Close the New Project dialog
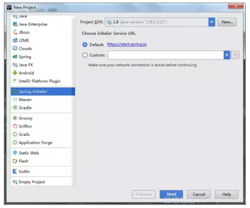 tap(236, 6)
